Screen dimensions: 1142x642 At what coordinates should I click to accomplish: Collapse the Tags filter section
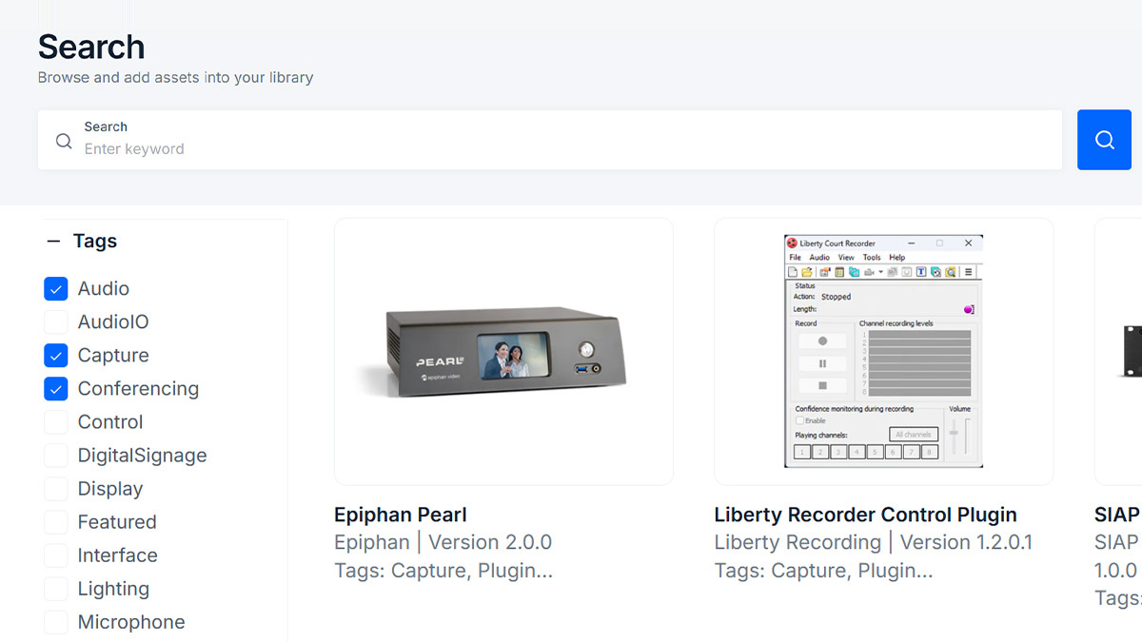tap(53, 242)
